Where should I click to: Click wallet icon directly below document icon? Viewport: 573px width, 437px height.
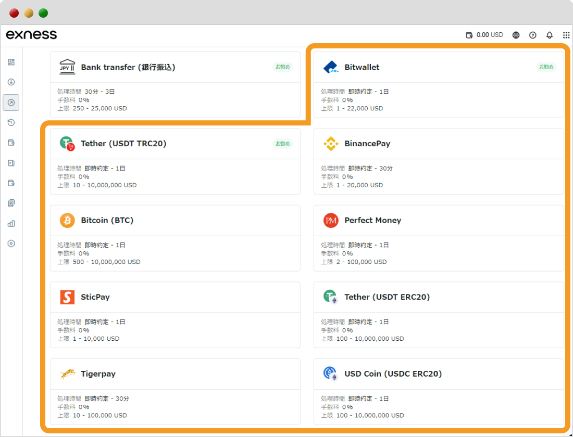pyautogui.click(x=11, y=183)
